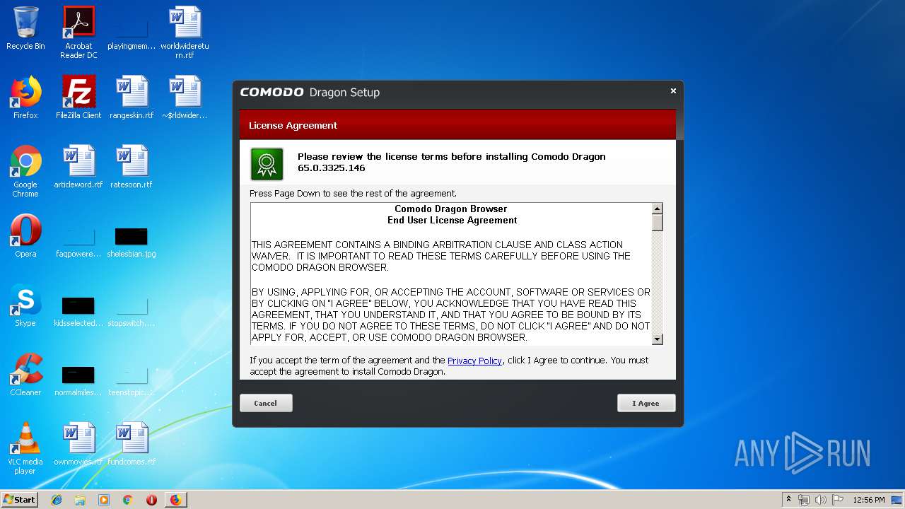The height and width of the screenshot is (509, 905).
Task: Select the ownmovies.rtf document
Action: tap(78, 445)
